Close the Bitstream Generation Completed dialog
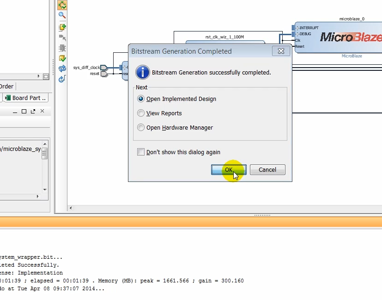The width and height of the screenshot is (382, 300). click(281, 51)
